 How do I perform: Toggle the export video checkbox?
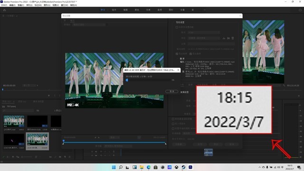tap(177, 54)
